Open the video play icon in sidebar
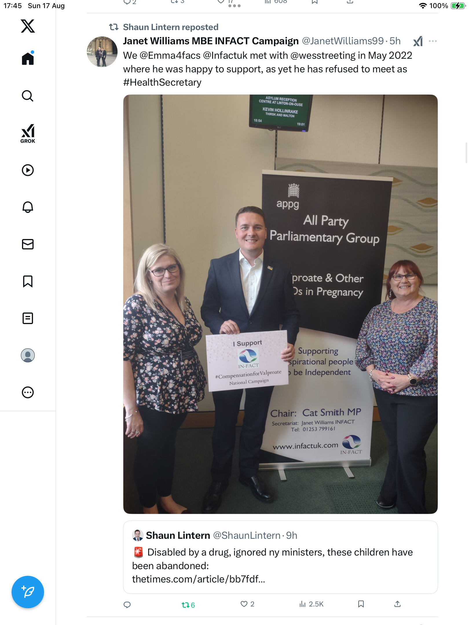Screen dimensions: 469x625 pos(28,170)
